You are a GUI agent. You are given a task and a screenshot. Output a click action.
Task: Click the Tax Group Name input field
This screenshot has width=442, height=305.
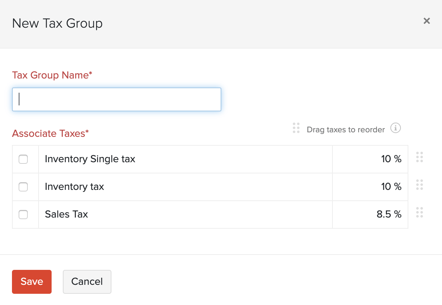click(117, 99)
